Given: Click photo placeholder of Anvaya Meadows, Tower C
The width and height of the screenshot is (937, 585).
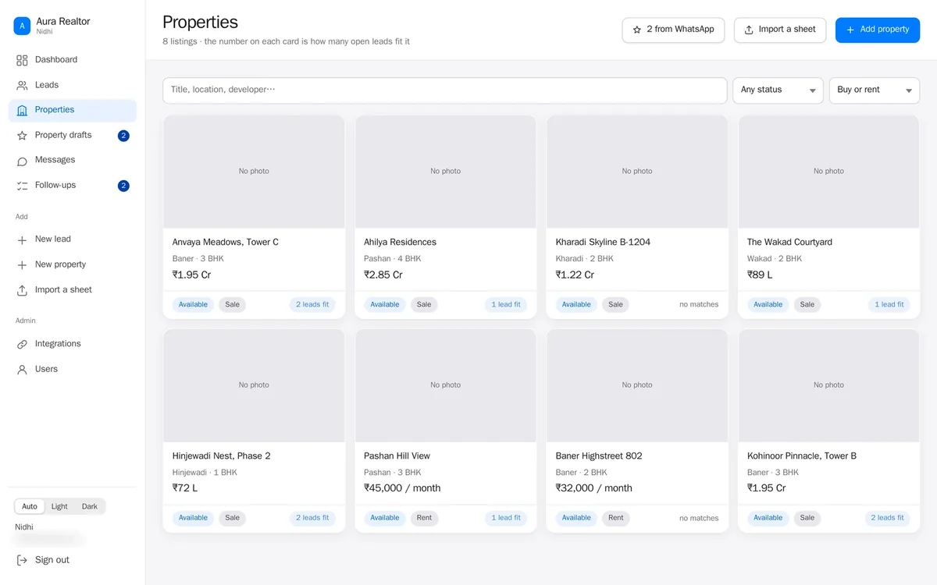Looking at the screenshot, I should (x=254, y=172).
